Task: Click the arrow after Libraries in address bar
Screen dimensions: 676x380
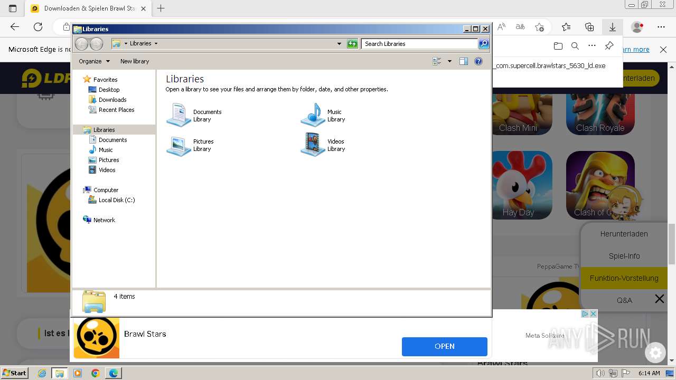Action: (156, 44)
